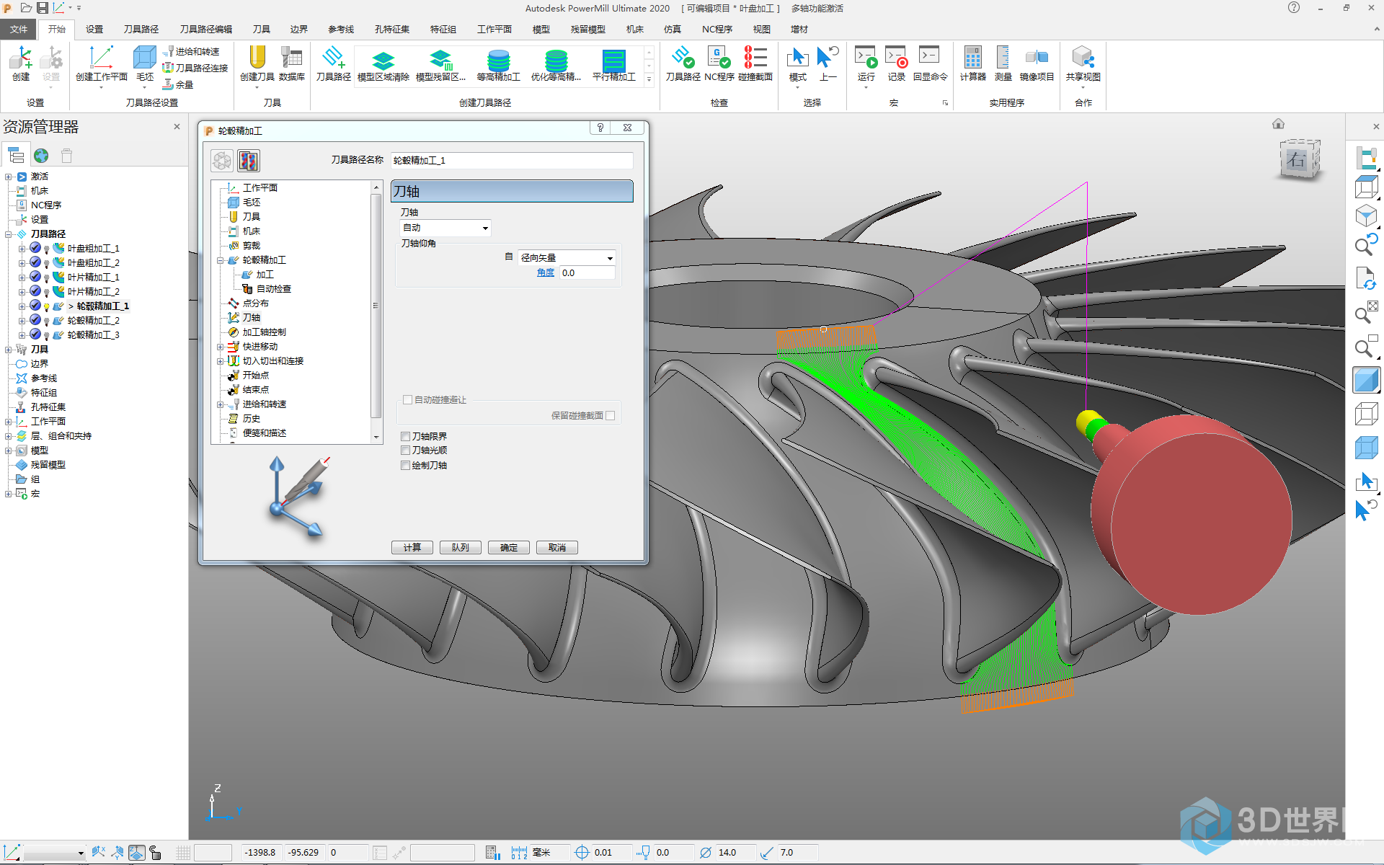The width and height of the screenshot is (1384, 865).
Task: Collapse 轮毂精加工 node in dialog tree
Action: pos(221,260)
